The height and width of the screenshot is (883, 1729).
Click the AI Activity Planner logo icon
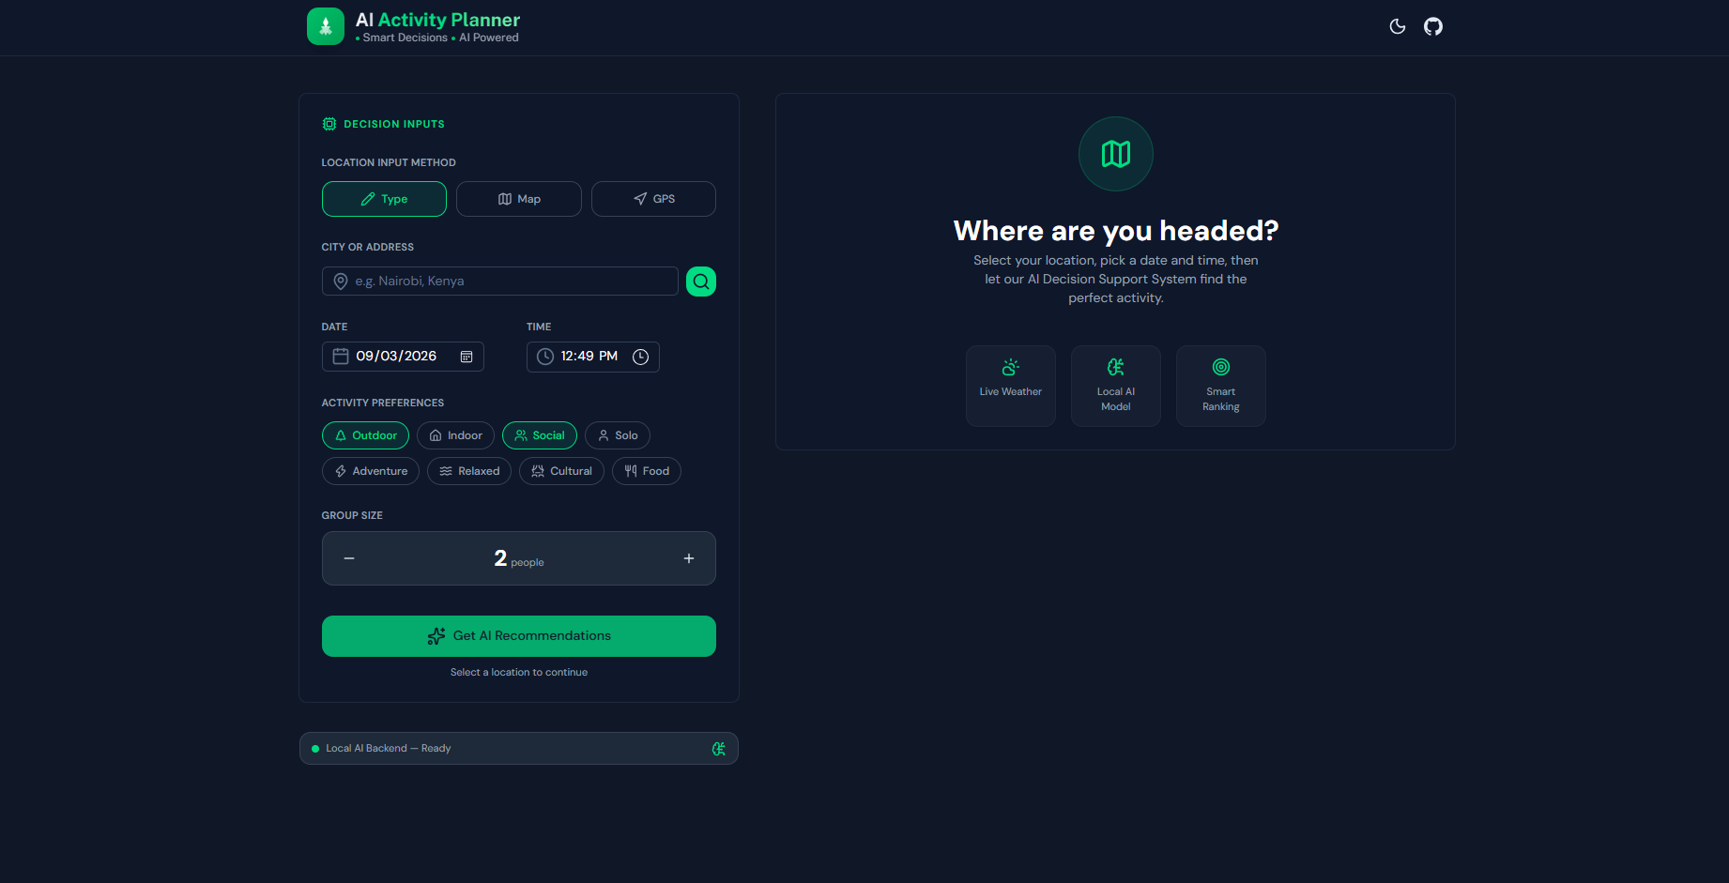[x=326, y=26]
